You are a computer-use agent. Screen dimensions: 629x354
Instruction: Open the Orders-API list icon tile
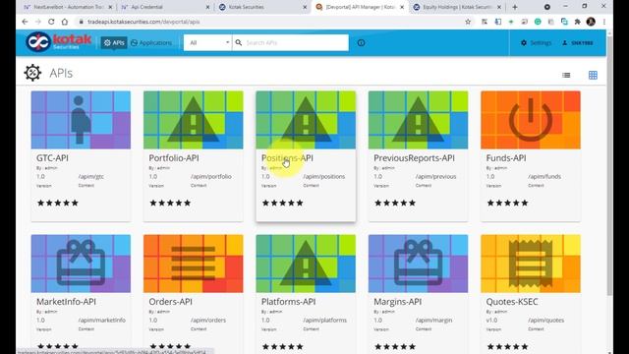(x=194, y=264)
